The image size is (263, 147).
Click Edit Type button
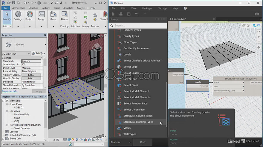pyautogui.click(x=39, y=53)
